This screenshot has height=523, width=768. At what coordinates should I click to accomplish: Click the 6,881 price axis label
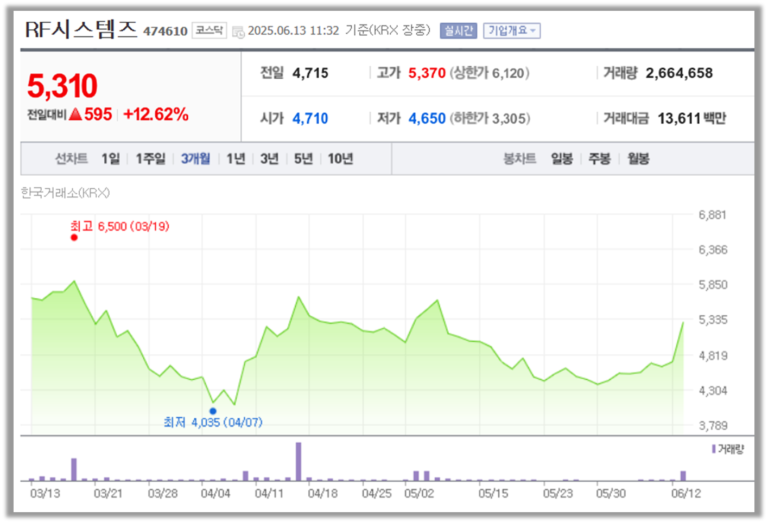tap(712, 215)
